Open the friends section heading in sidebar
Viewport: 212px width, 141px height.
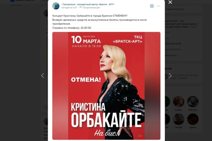tap(168, 68)
